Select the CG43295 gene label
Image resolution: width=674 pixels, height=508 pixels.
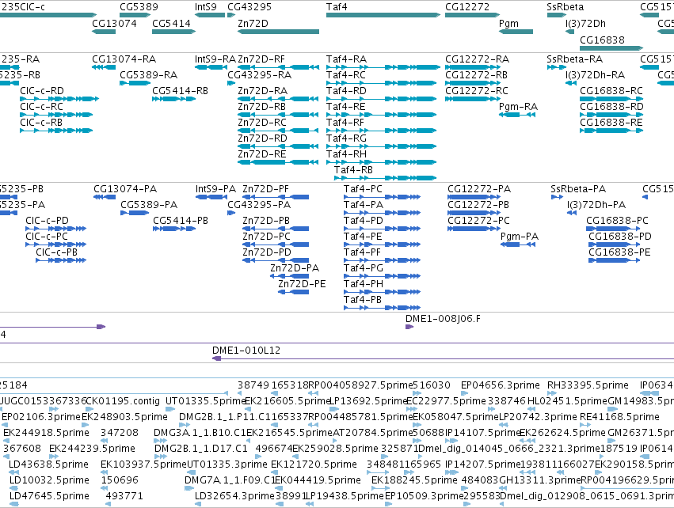pos(249,7)
